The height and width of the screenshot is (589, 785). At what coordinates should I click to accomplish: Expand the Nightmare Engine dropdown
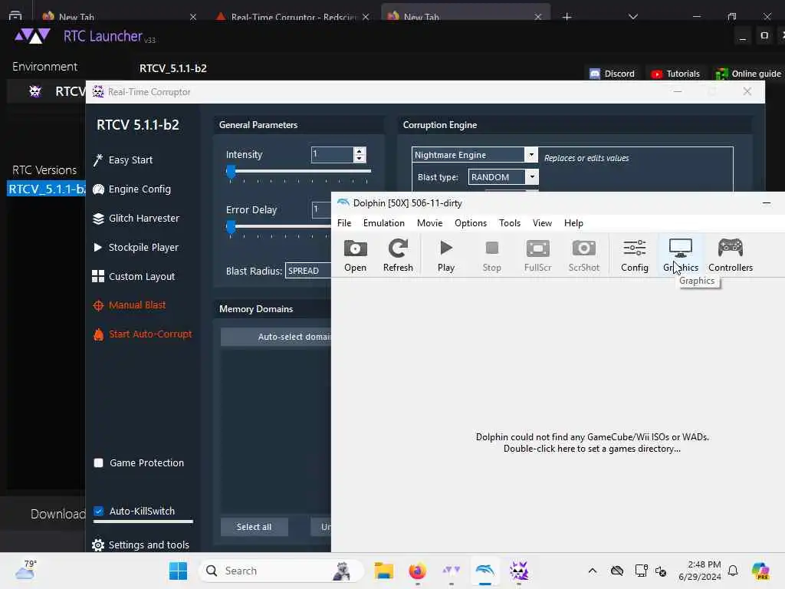point(532,155)
